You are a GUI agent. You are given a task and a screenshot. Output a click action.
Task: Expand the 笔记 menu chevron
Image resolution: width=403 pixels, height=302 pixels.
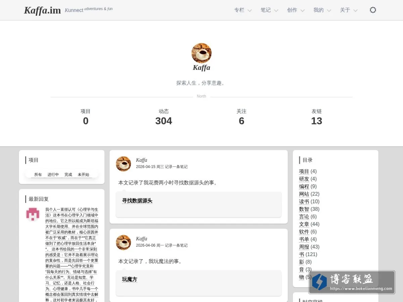[x=276, y=11]
